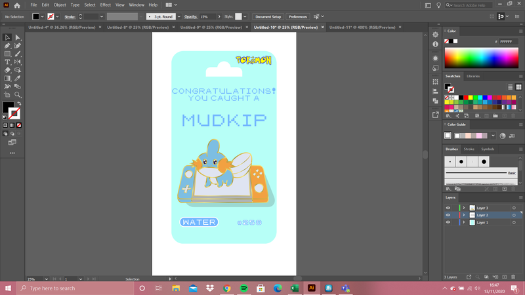
Task: Select the Width tool
Action: tap(7, 87)
